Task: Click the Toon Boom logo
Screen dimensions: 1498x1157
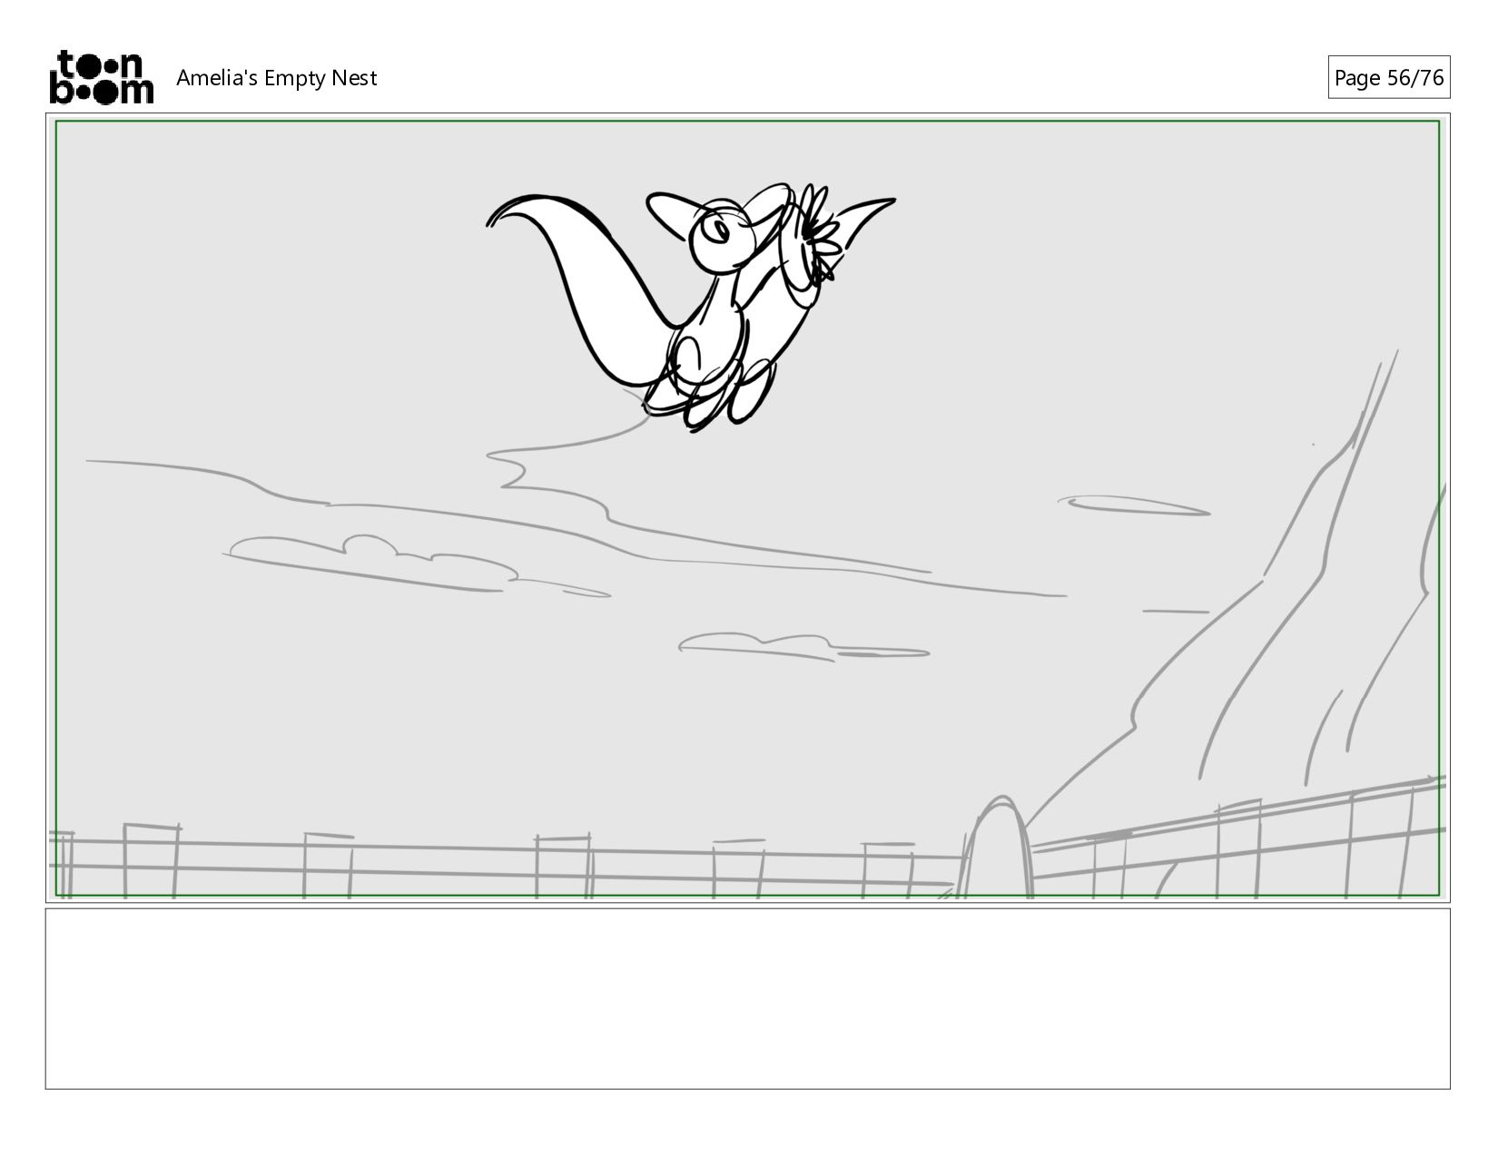Action: [101, 77]
